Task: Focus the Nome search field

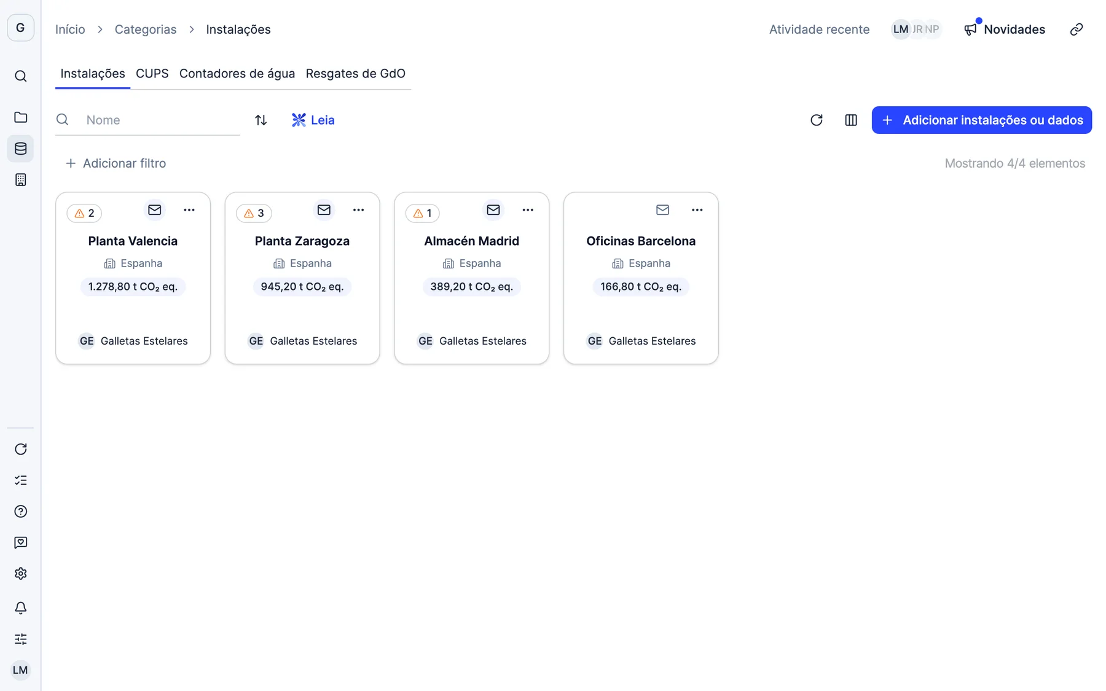Action: coord(147,120)
